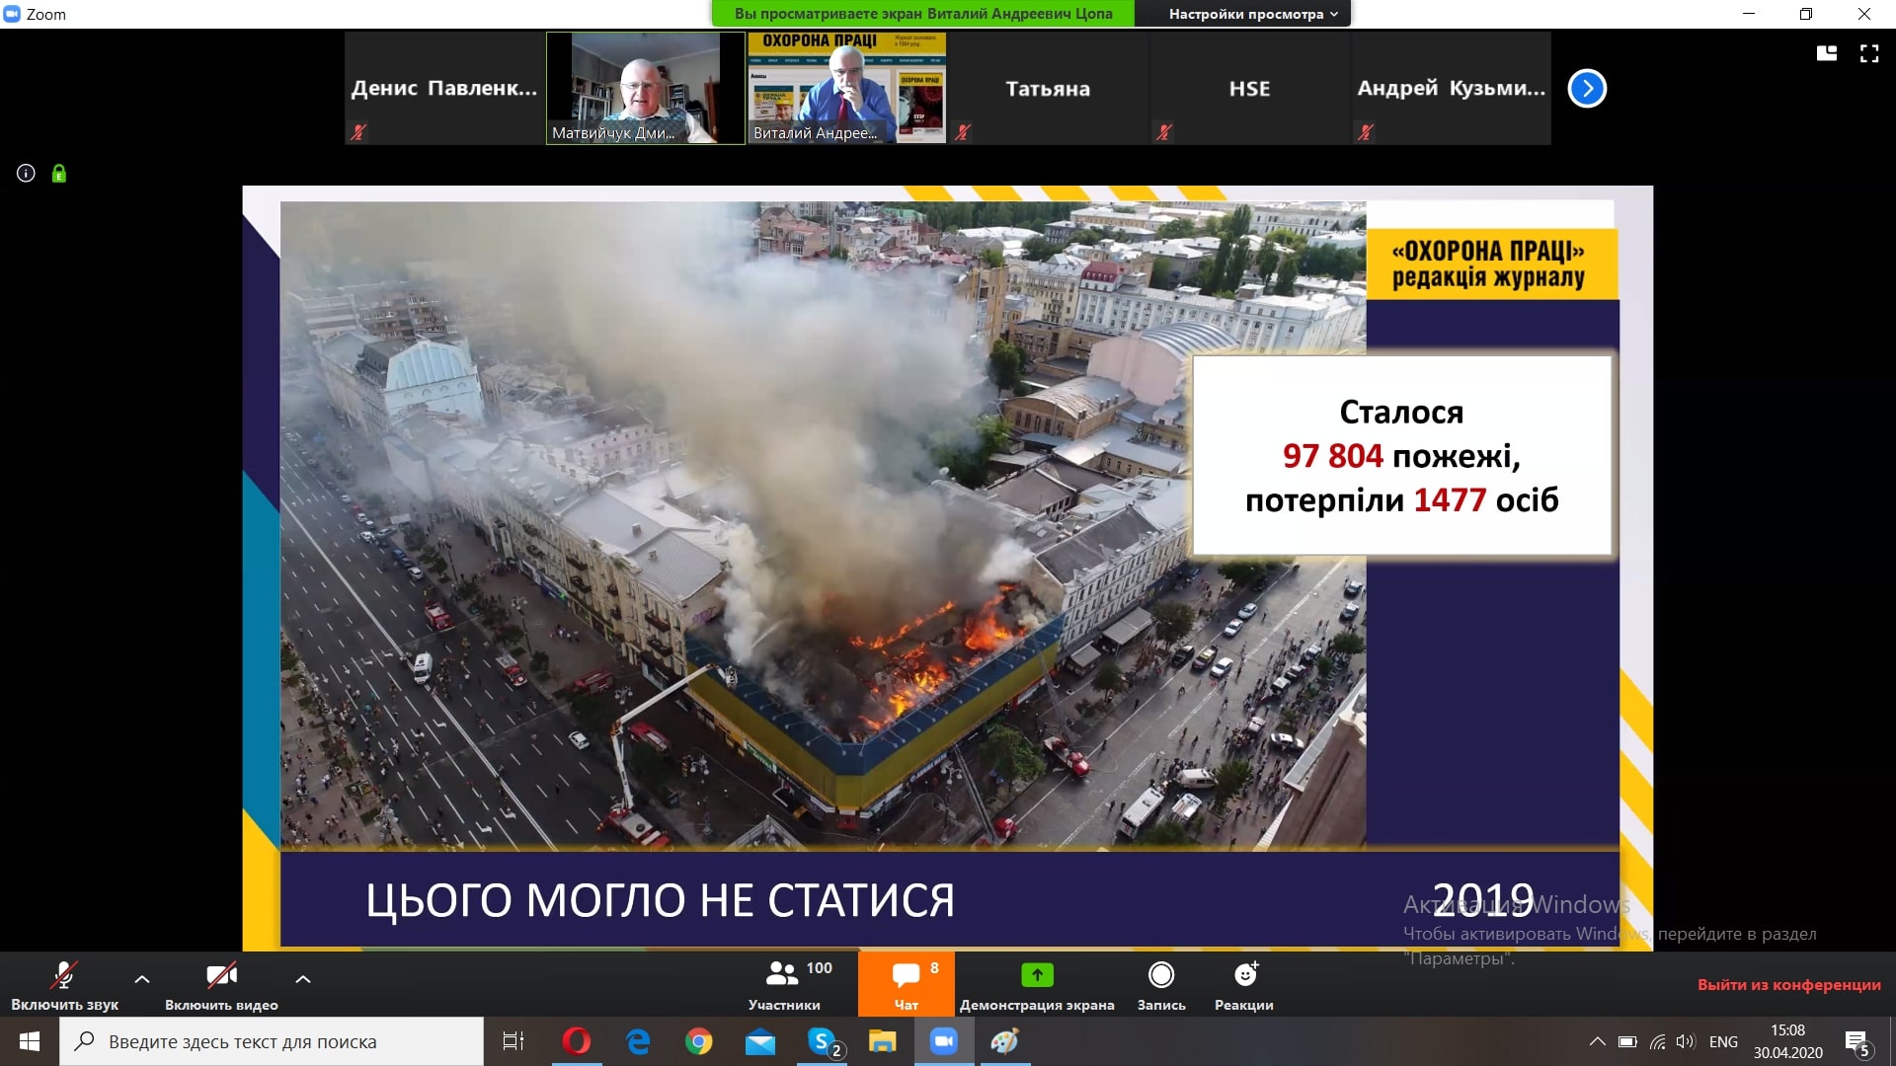Expand audio options arrow next to microphone
This screenshot has height=1066, width=1896.
[142, 979]
